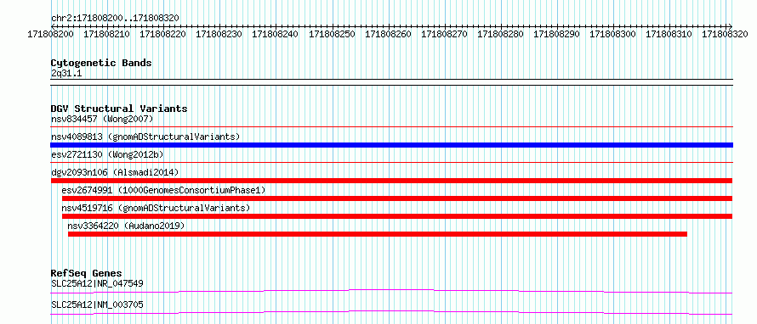The height and width of the screenshot is (324, 757).
Task: Click the chr2:171808200..171808320 region label
Action: (x=115, y=19)
